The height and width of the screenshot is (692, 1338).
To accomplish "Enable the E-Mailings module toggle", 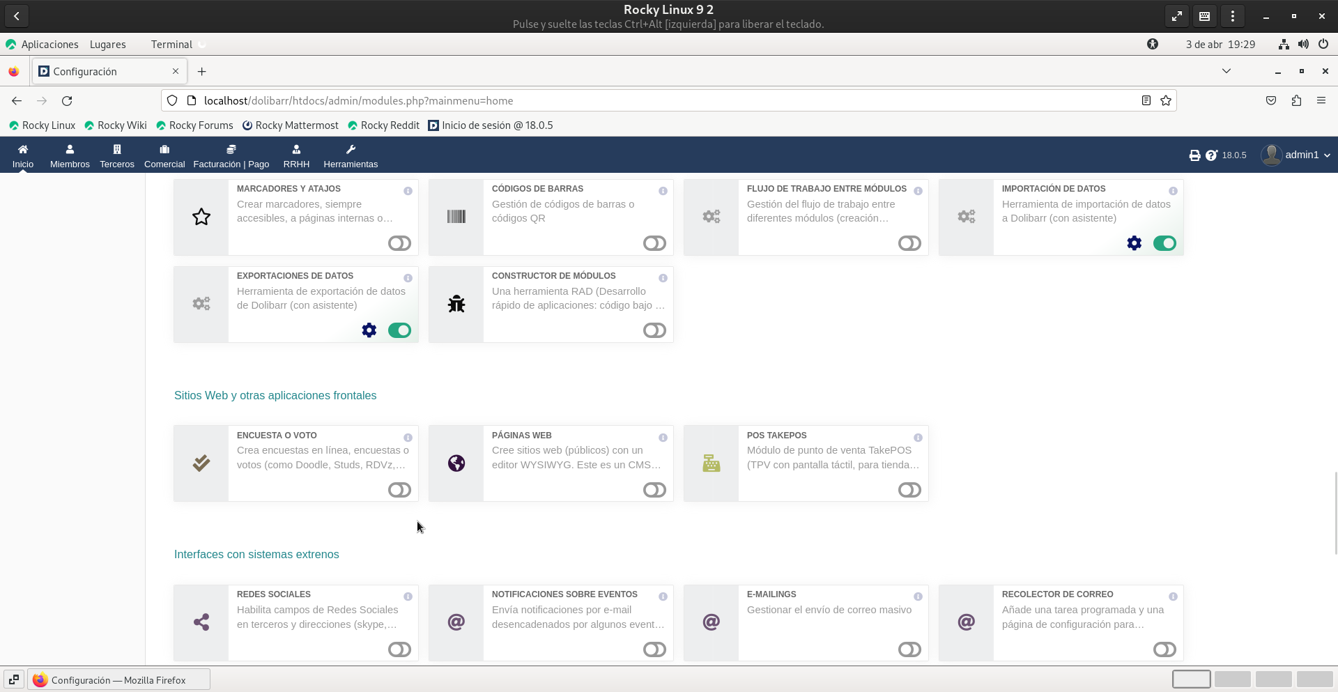I will point(909,649).
